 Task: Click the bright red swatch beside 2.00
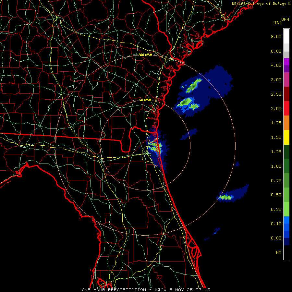click(x=286, y=108)
